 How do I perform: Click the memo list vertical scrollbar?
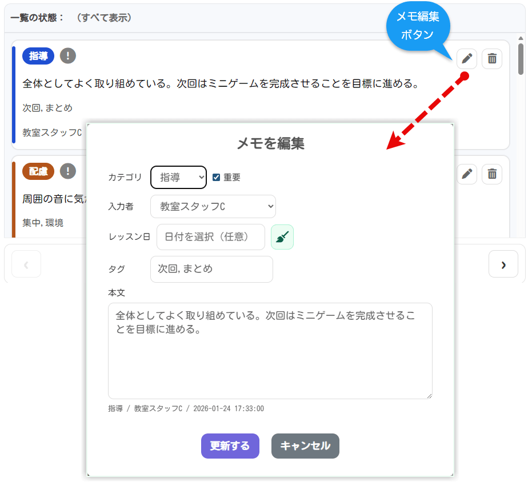(x=521, y=59)
